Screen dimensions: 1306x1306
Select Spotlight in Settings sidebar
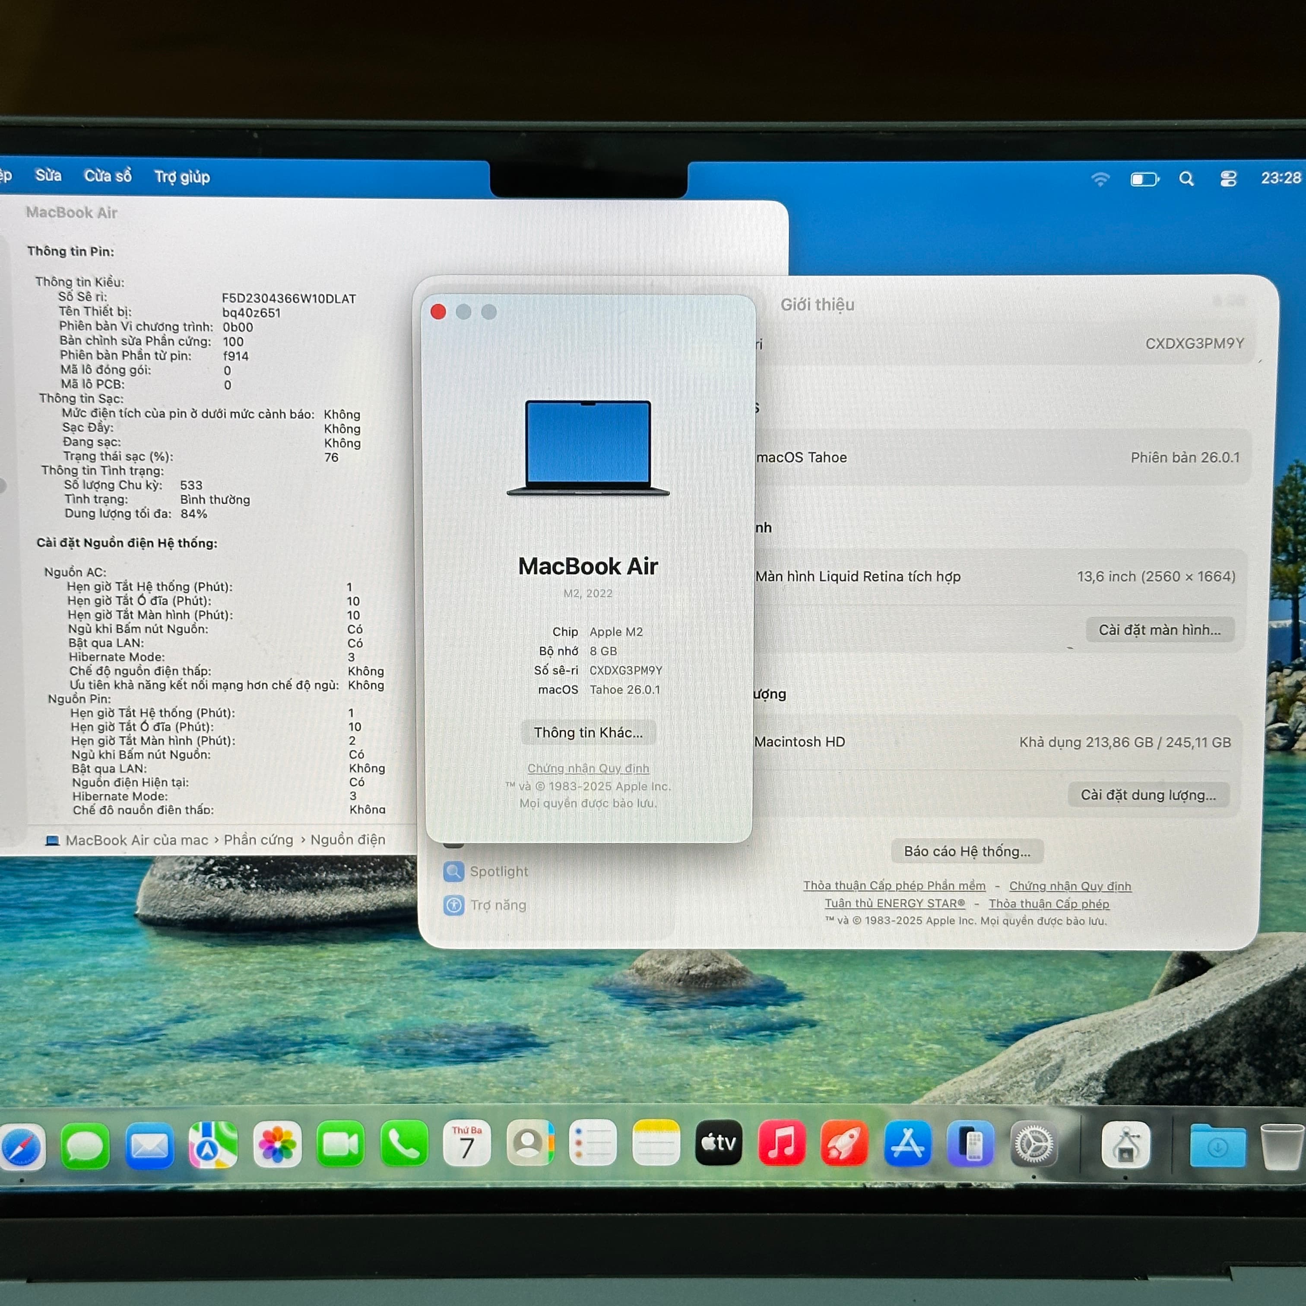click(x=486, y=872)
